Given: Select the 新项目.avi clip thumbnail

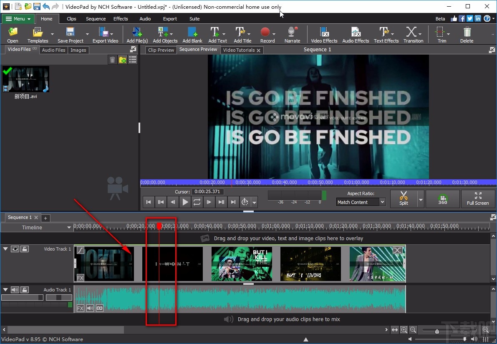Looking at the screenshot, I should tap(25, 79).
